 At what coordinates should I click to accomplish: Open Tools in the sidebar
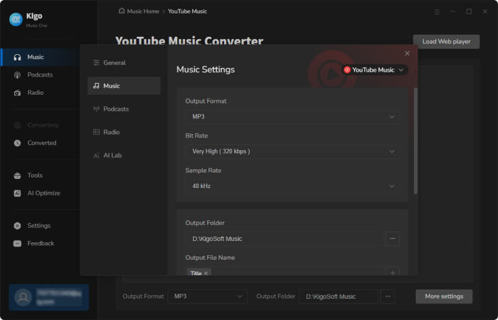point(35,176)
